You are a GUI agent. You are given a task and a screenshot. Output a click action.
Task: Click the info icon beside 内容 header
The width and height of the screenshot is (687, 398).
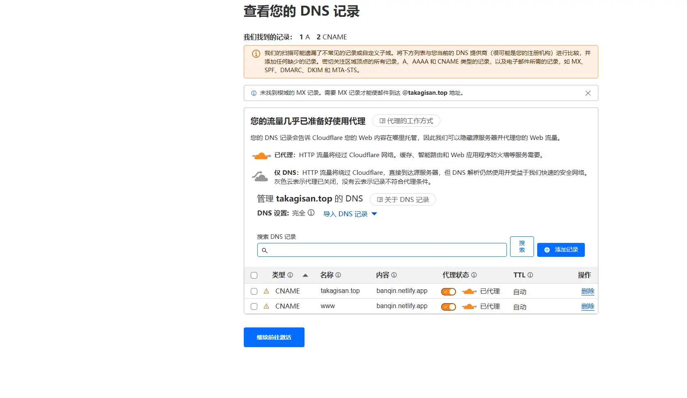[394, 275]
